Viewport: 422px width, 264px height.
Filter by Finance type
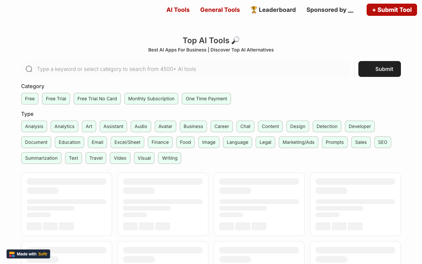160,142
